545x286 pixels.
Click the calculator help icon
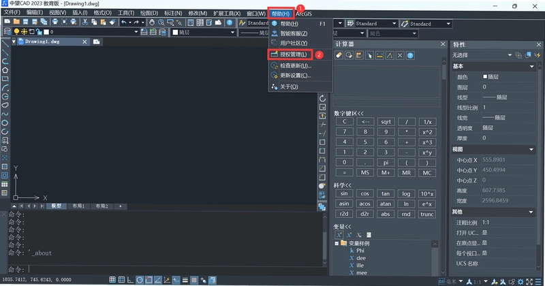pos(410,55)
